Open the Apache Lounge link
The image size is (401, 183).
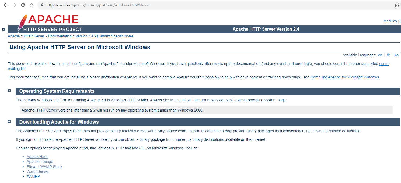pyautogui.click(x=40, y=162)
